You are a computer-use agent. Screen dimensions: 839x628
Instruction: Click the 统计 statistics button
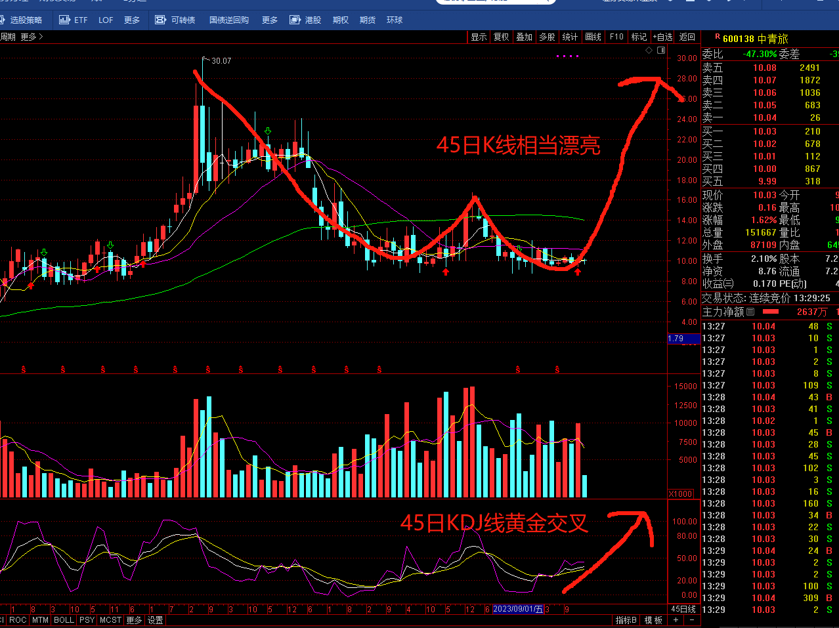click(x=570, y=37)
